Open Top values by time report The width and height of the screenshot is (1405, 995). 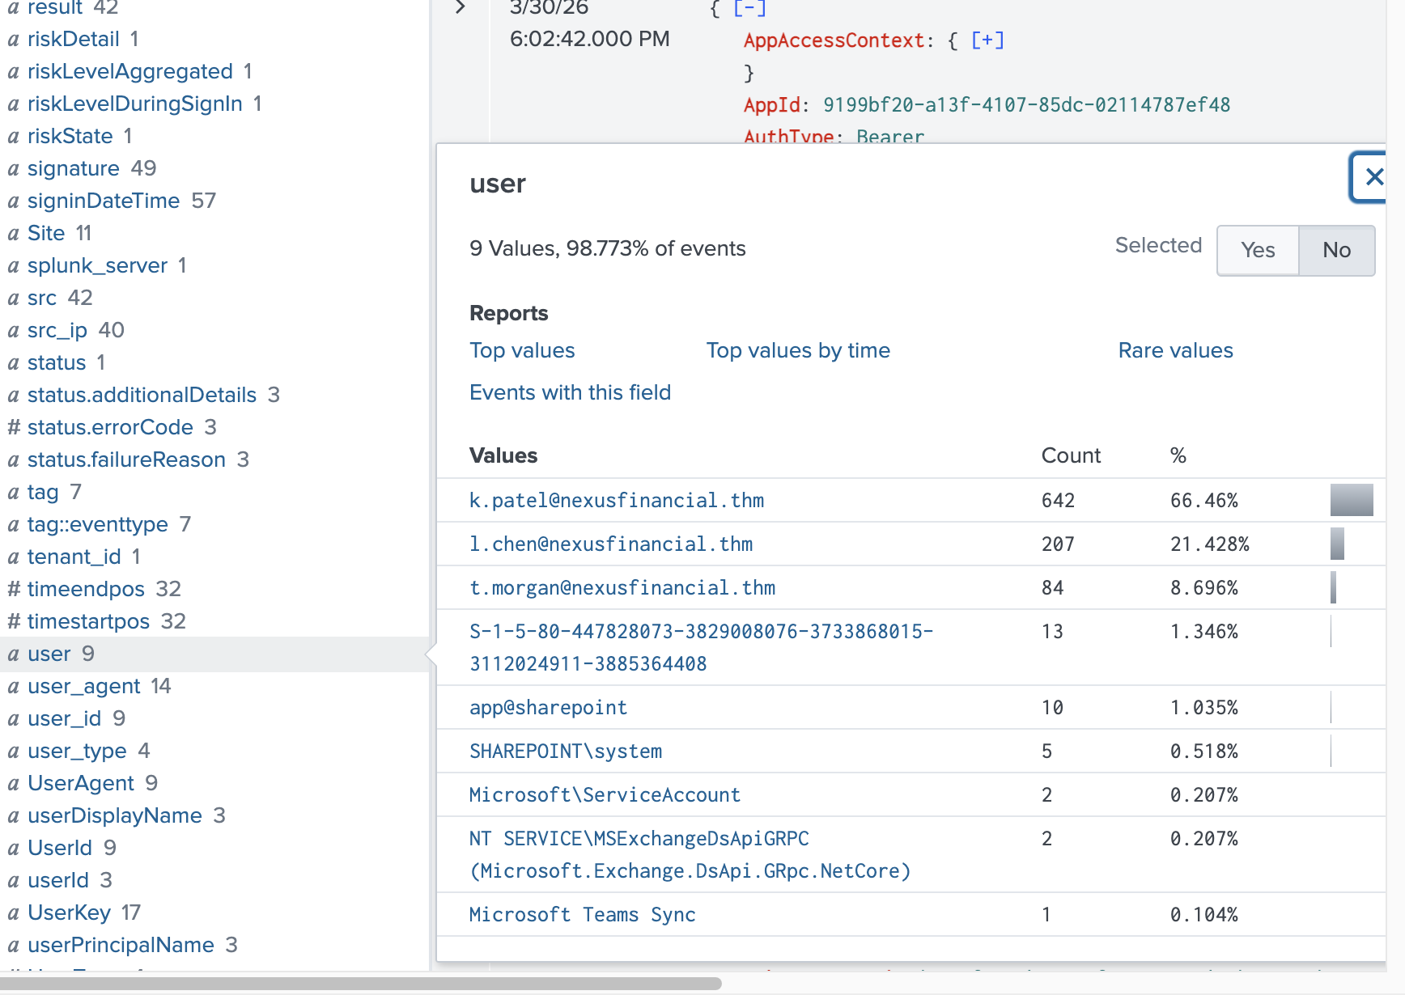[798, 350]
